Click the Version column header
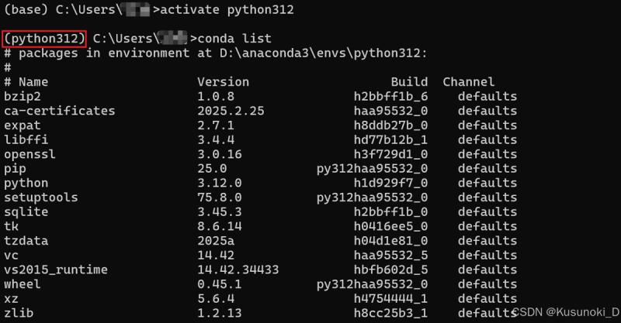The width and height of the screenshot is (621, 323). pyautogui.click(x=224, y=82)
